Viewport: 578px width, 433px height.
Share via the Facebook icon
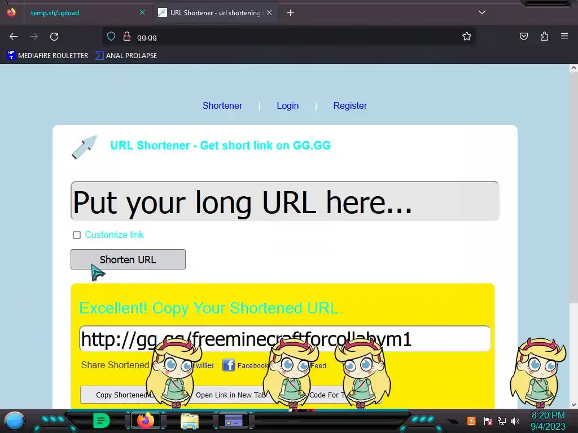pos(229,365)
